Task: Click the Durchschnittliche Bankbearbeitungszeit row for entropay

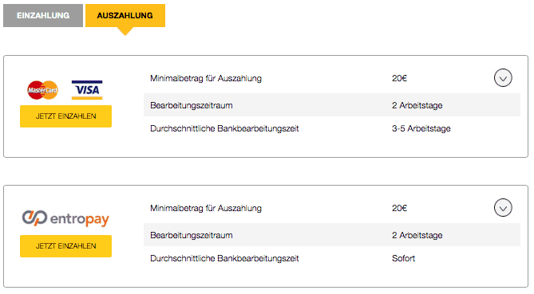Action: [332, 258]
